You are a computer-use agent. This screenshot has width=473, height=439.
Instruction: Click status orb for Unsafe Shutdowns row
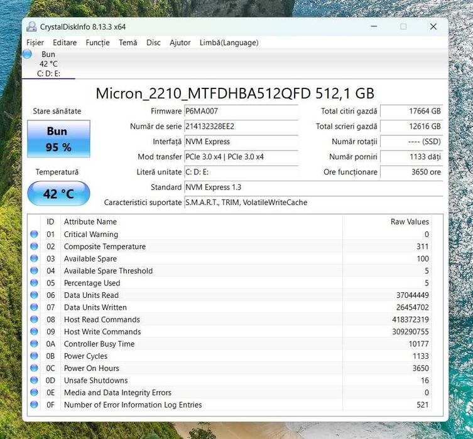(x=34, y=380)
